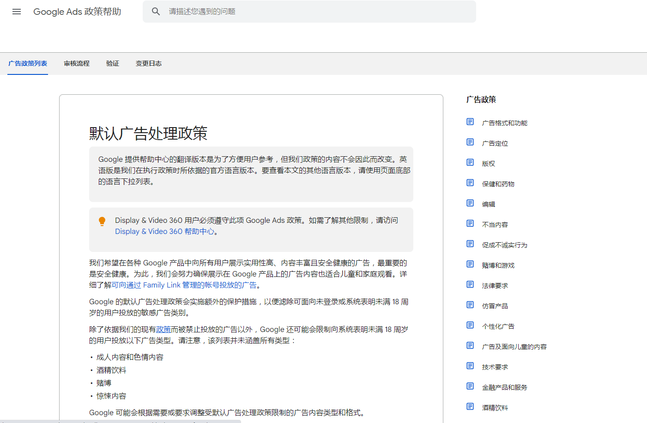The width and height of the screenshot is (647, 423).
Task: Open the 金融产品和服务 policy link
Action: (505, 387)
